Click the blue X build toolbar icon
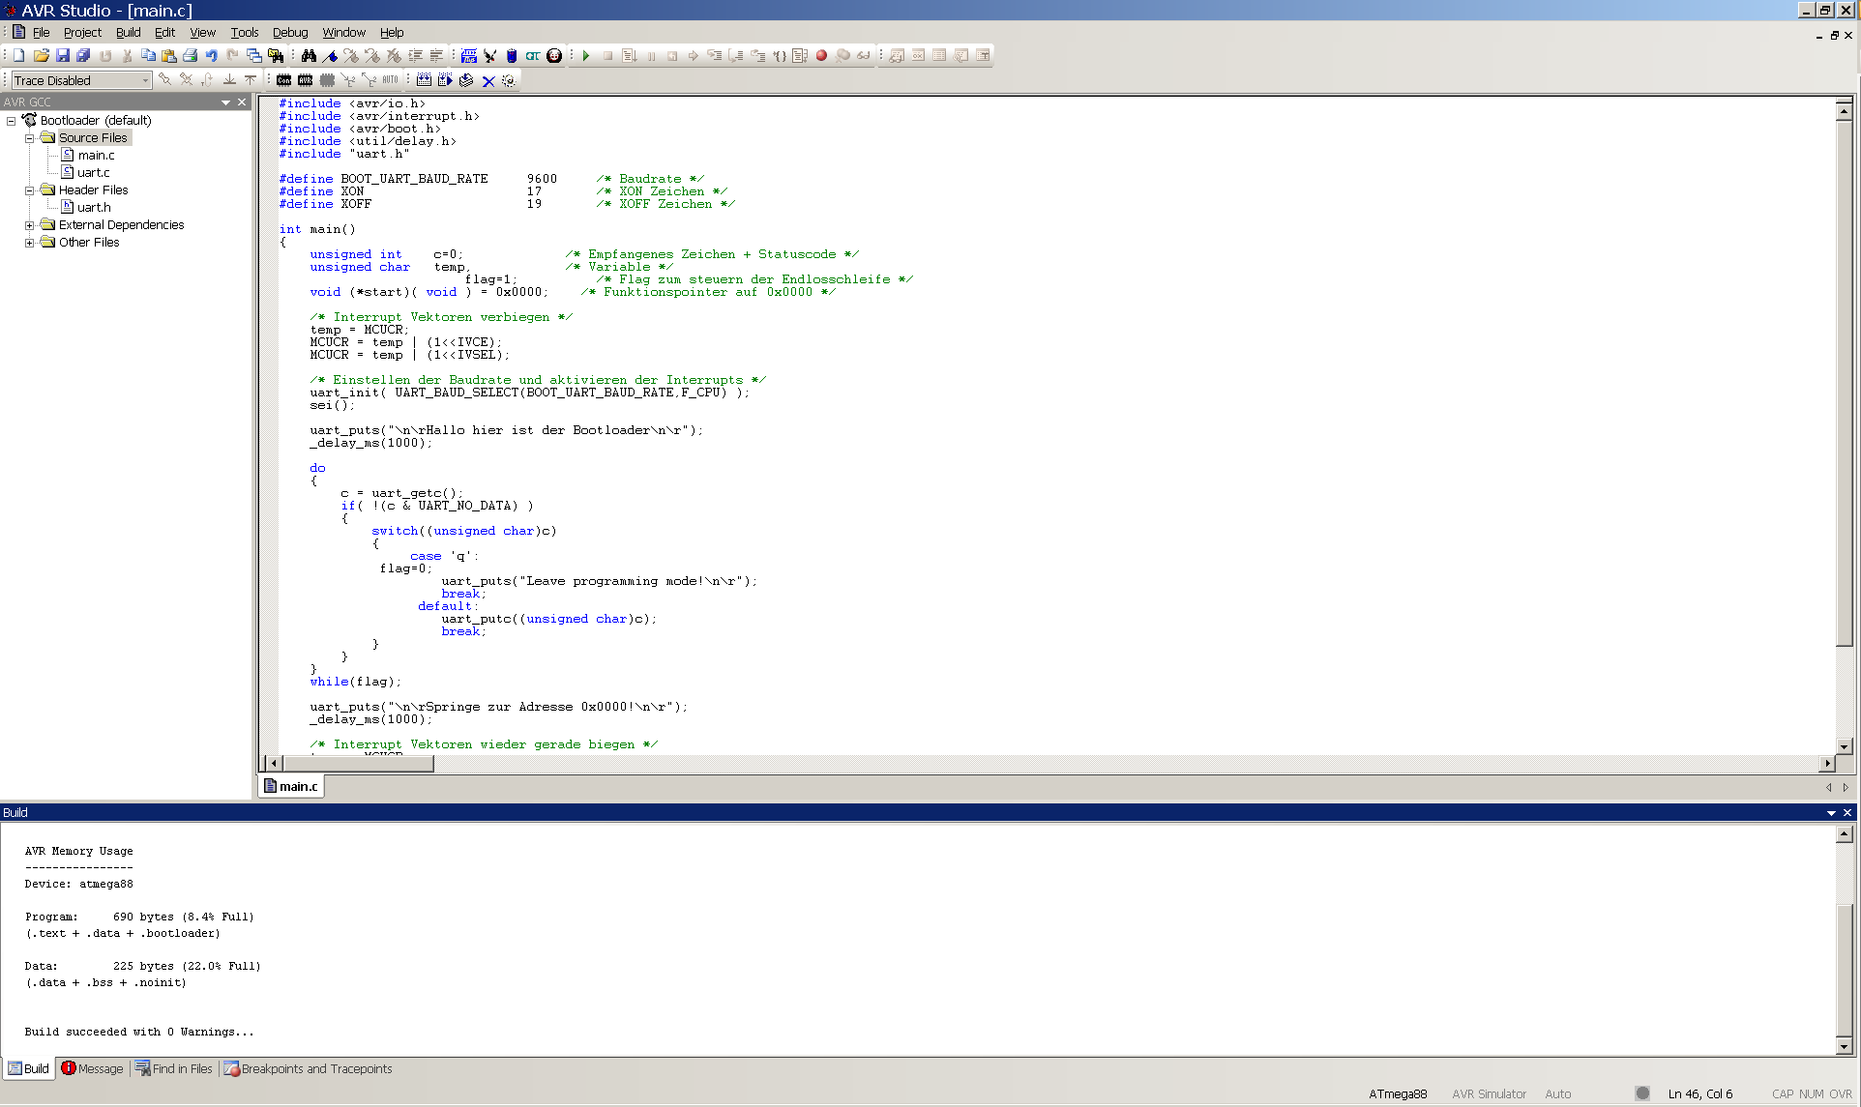 click(488, 81)
